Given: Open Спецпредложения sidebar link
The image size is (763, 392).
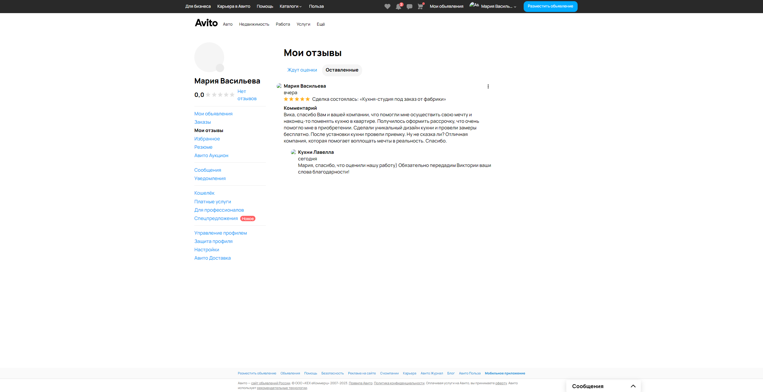Looking at the screenshot, I should point(216,219).
